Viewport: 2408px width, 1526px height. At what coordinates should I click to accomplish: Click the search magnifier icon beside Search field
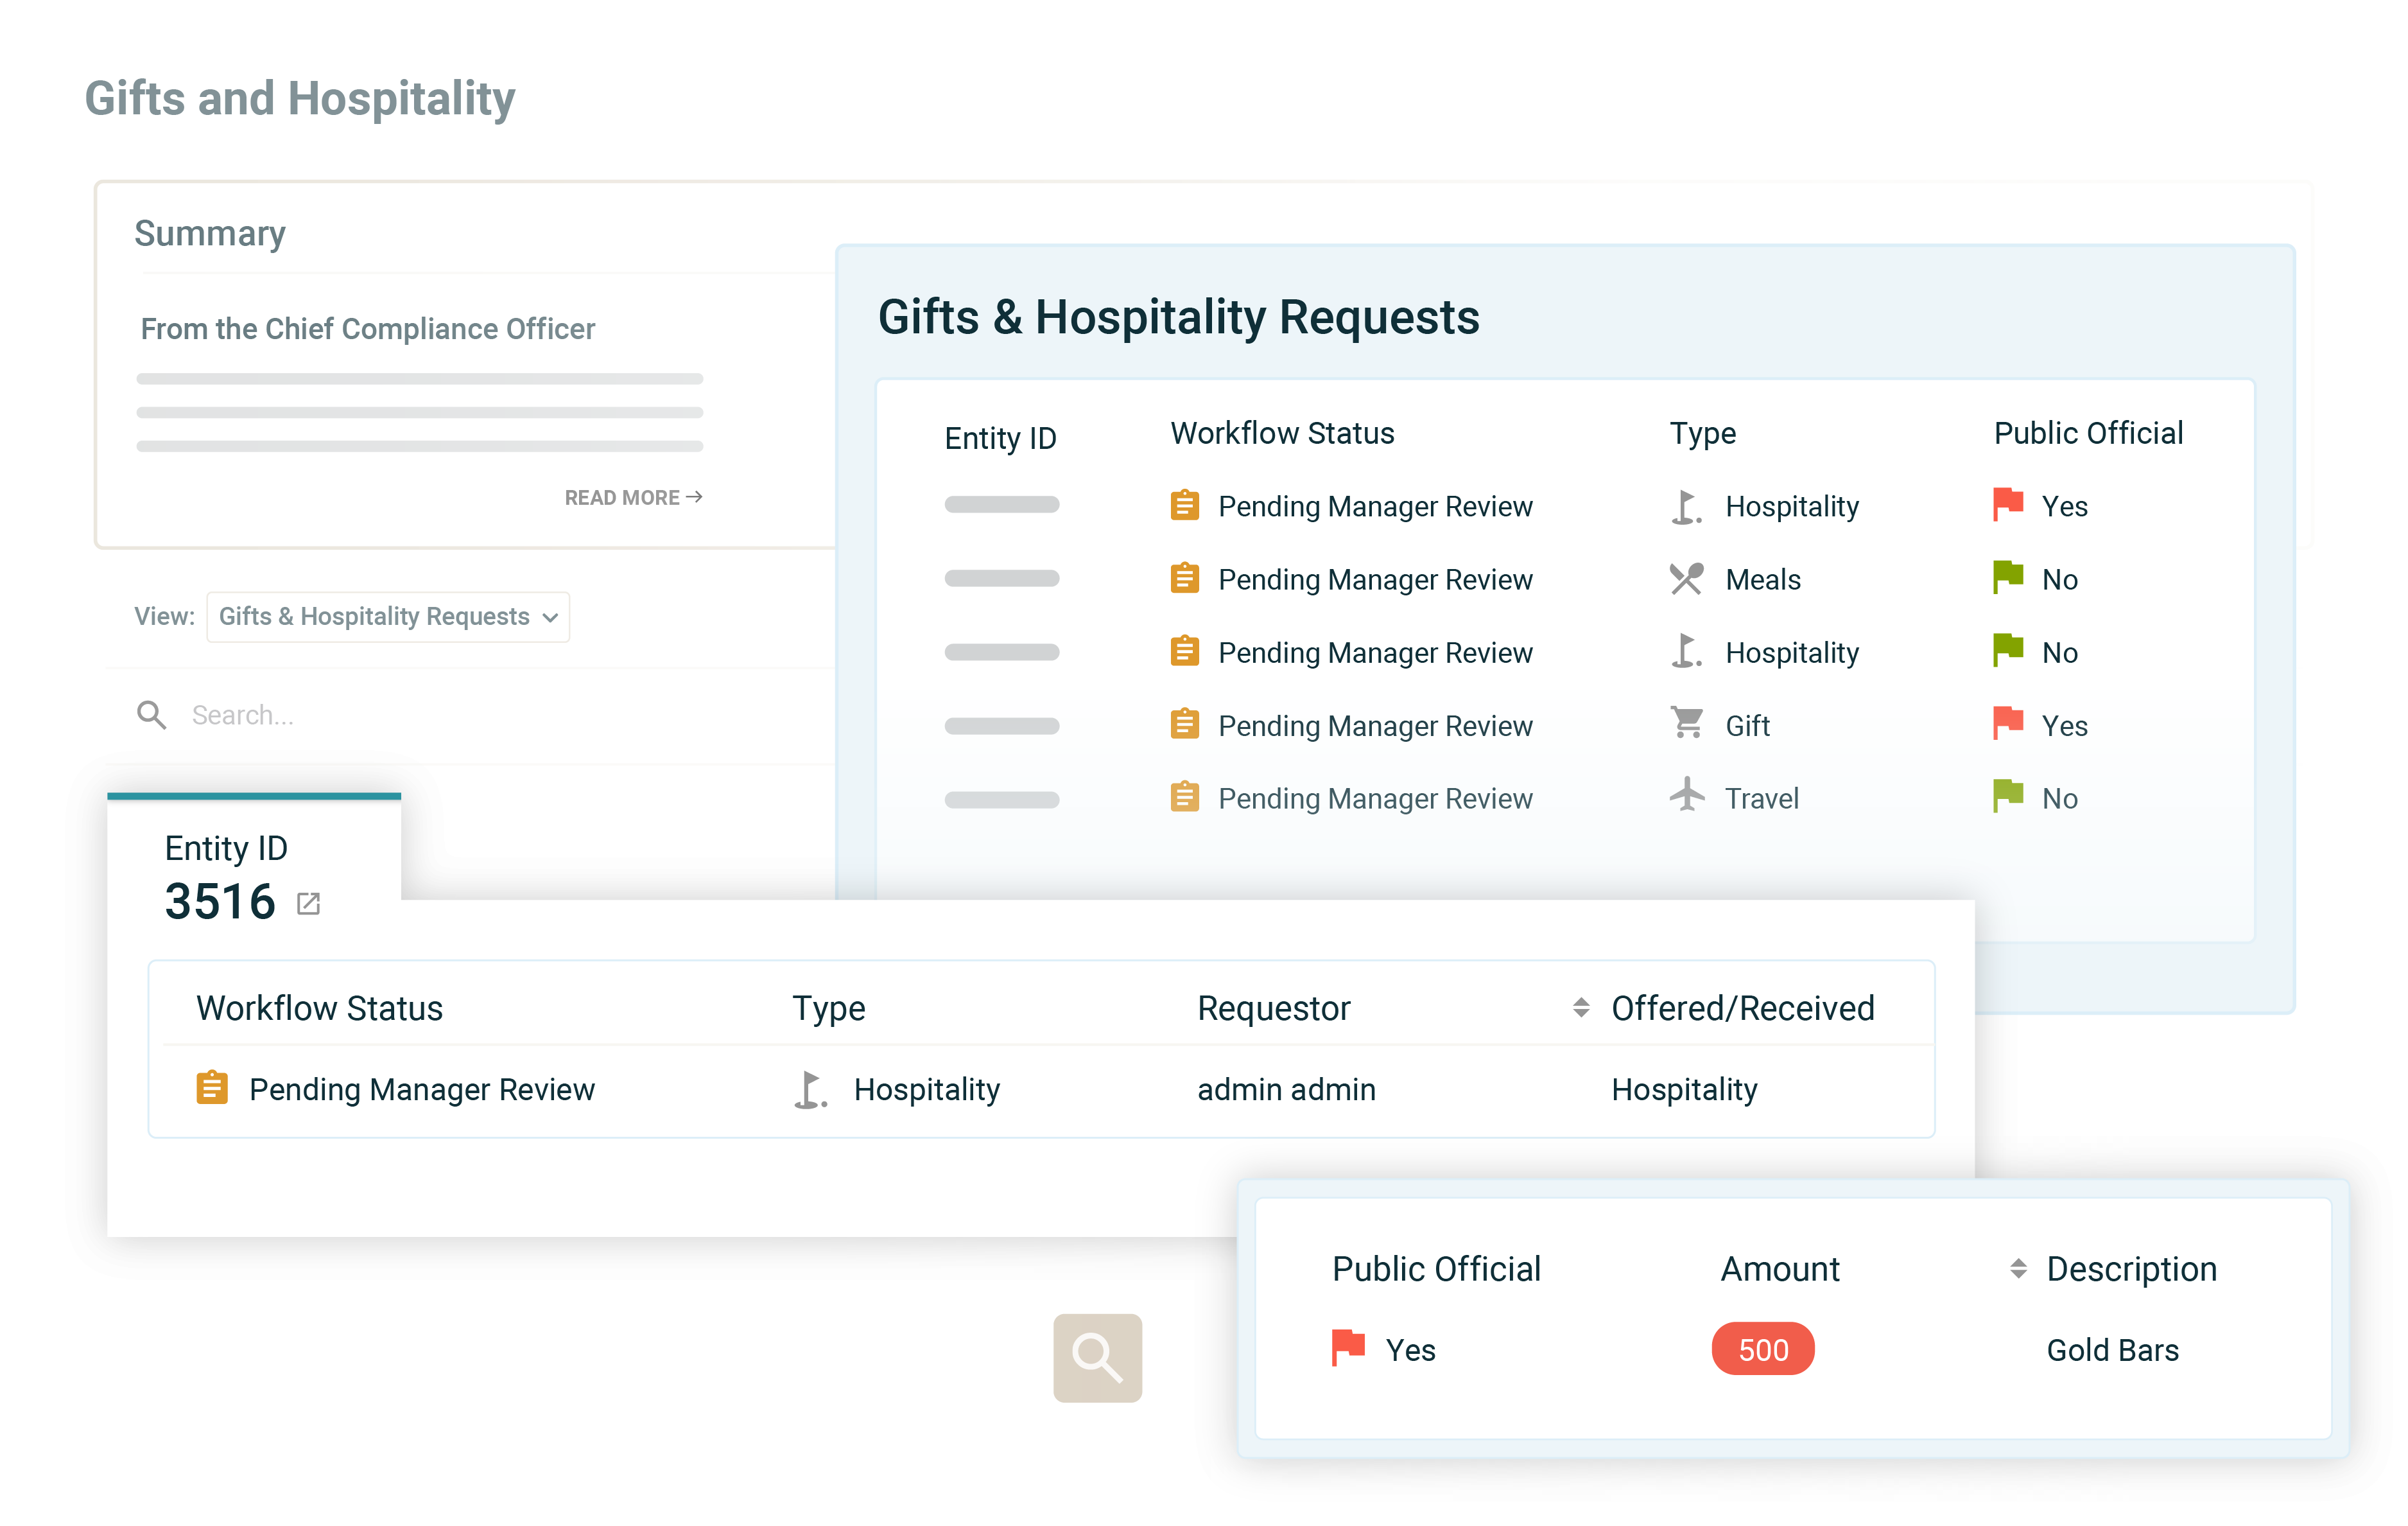pos(152,714)
